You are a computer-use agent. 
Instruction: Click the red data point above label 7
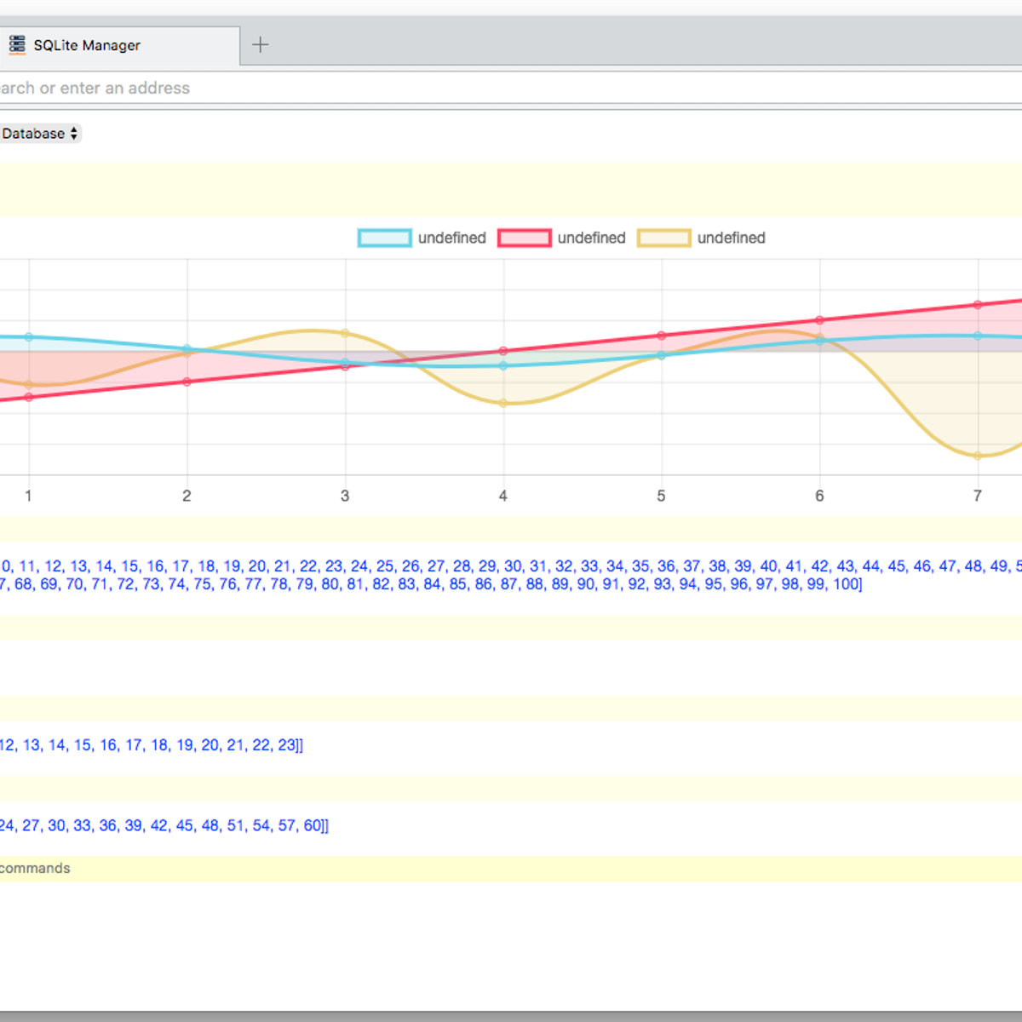point(977,303)
